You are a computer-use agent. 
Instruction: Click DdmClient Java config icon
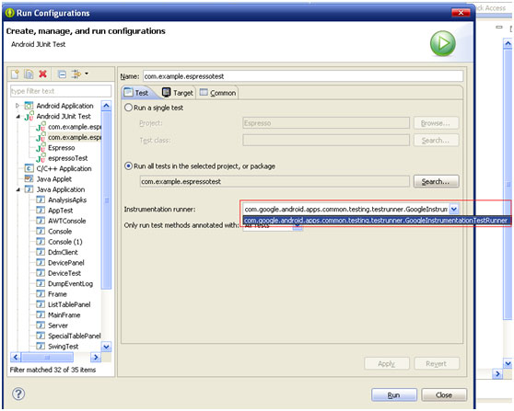pos(41,252)
